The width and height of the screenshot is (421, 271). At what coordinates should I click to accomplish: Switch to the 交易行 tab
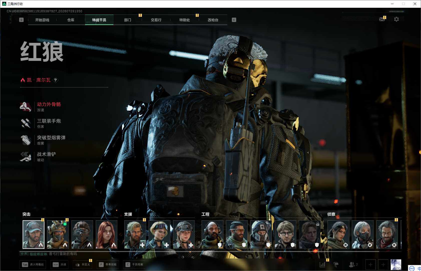pyautogui.click(x=156, y=20)
